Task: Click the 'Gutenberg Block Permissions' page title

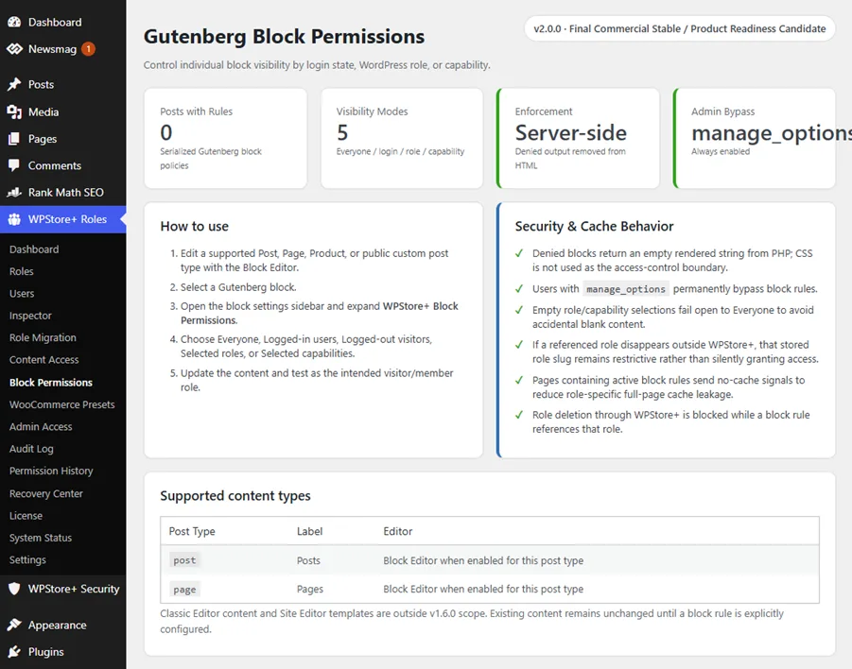Action: tap(285, 37)
